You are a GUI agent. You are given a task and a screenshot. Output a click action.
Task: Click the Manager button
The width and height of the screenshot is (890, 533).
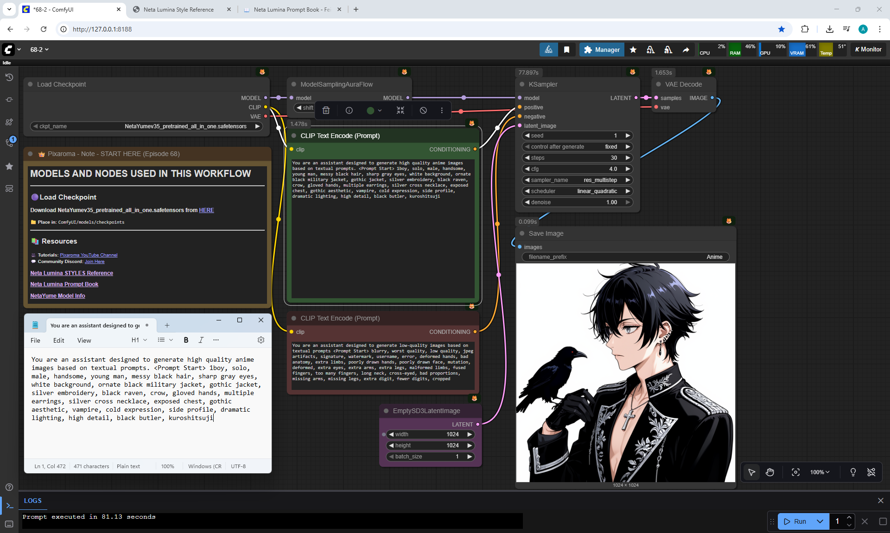tap(602, 50)
